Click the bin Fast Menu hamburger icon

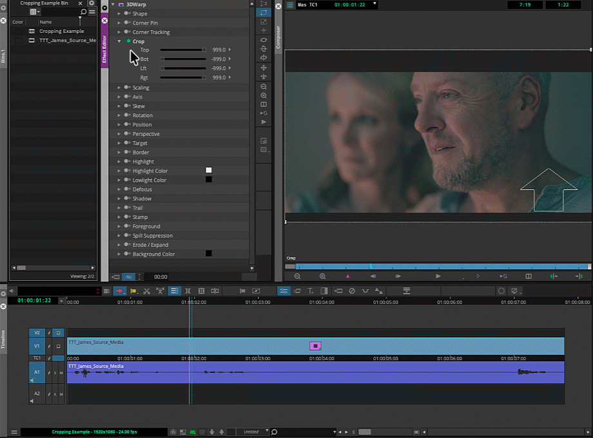(x=92, y=12)
